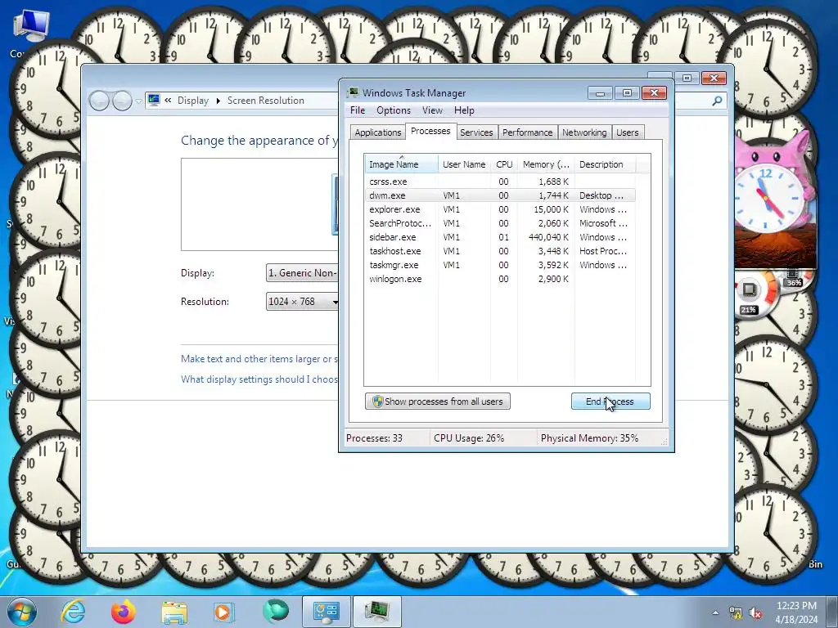The height and width of the screenshot is (628, 838).
Task: Select the Processes tab
Action: pyautogui.click(x=430, y=131)
